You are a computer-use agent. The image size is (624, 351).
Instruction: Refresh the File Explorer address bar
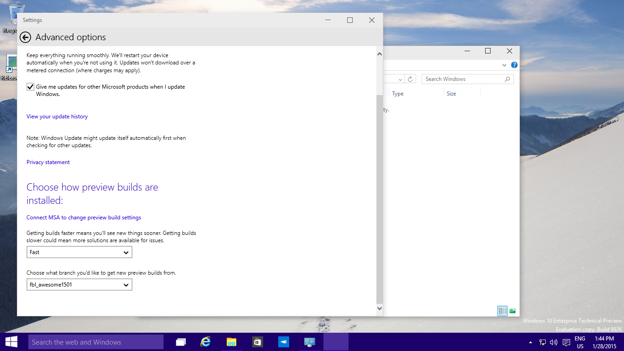(x=410, y=79)
